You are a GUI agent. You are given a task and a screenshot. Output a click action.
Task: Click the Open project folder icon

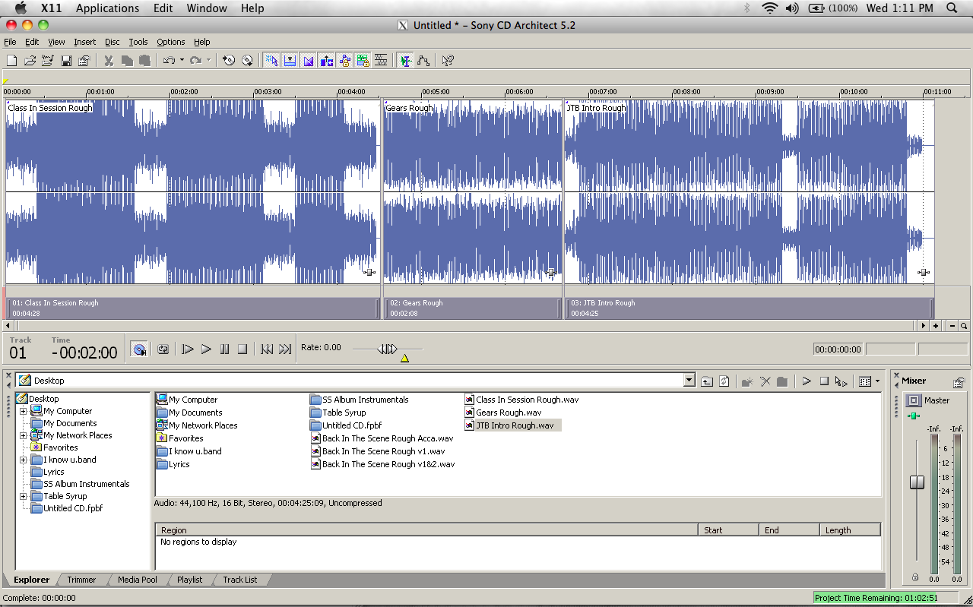tap(30, 61)
